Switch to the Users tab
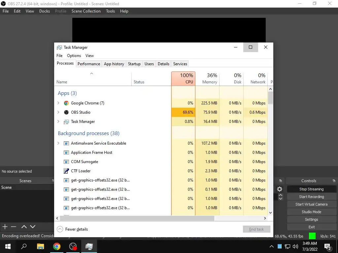 [149, 64]
